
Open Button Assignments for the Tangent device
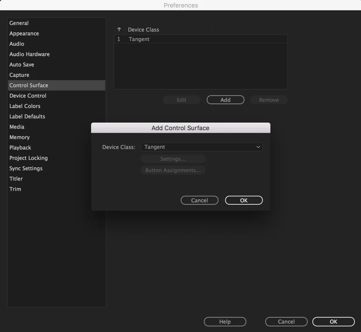tap(173, 170)
